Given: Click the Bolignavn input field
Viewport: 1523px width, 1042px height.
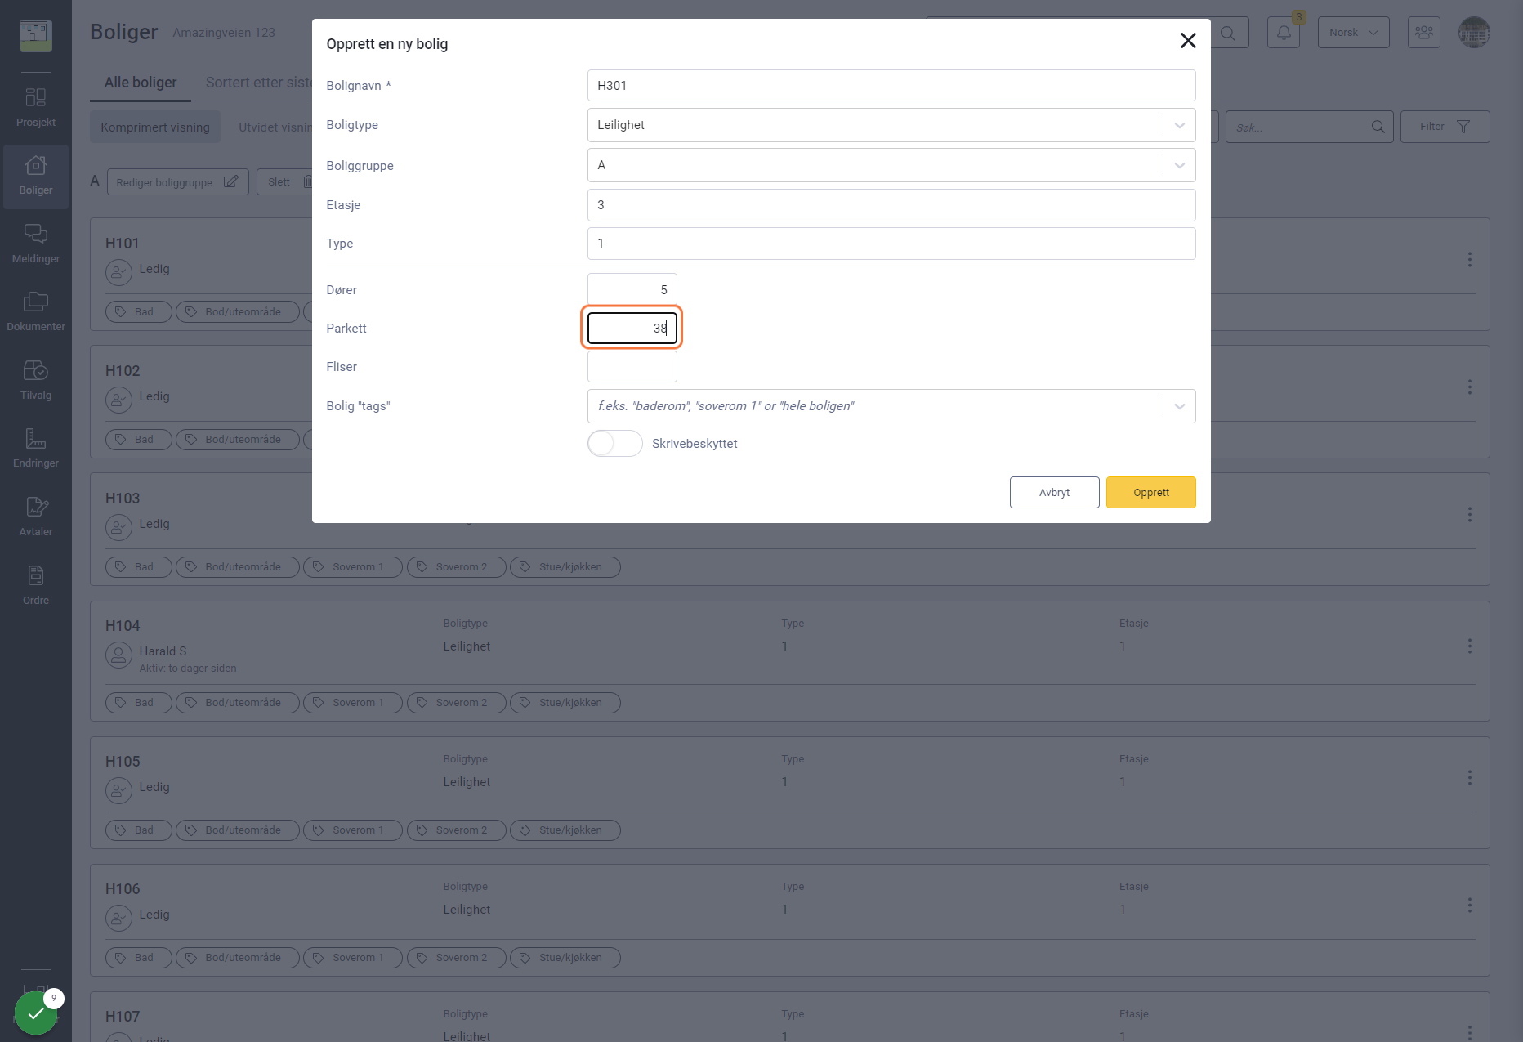Looking at the screenshot, I should (x=891, y=86).
